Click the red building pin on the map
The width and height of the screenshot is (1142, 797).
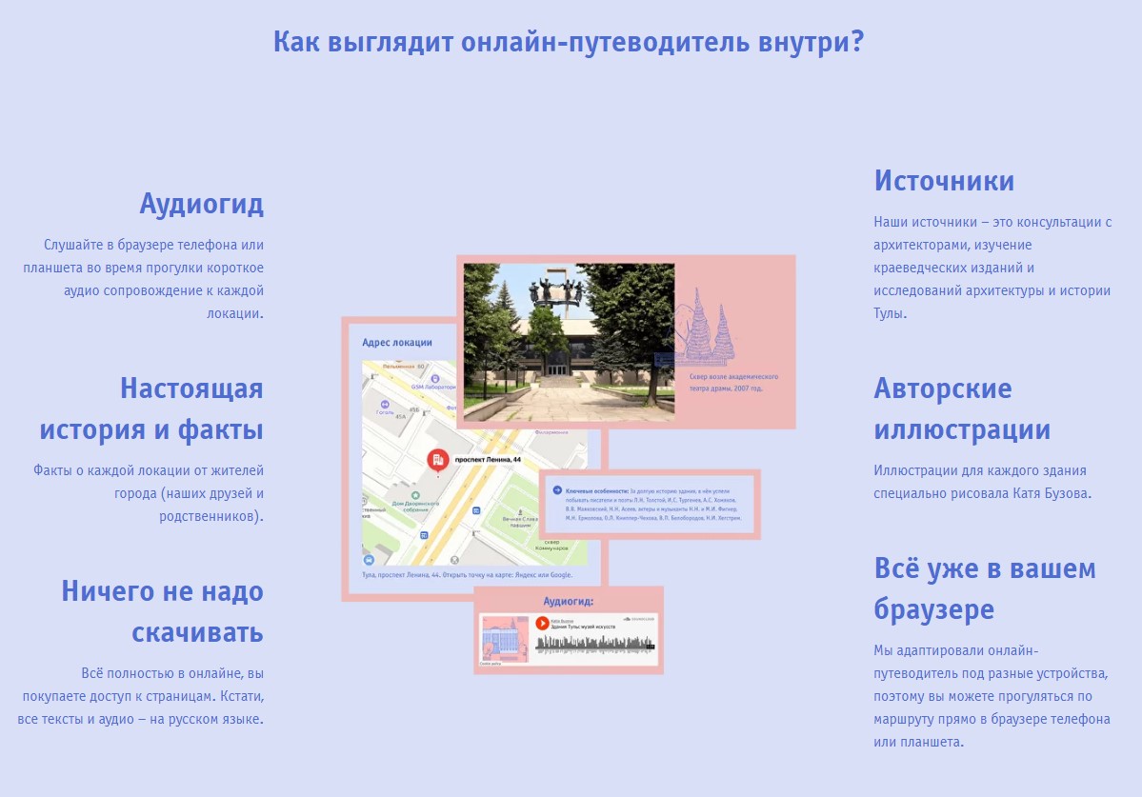click(438, 460)
